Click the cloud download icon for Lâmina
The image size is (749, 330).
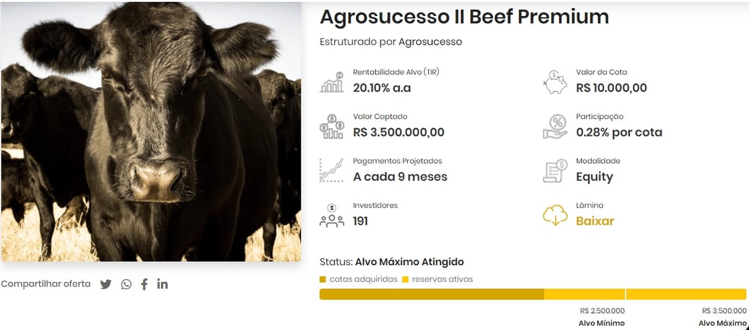tap(555, 215)
